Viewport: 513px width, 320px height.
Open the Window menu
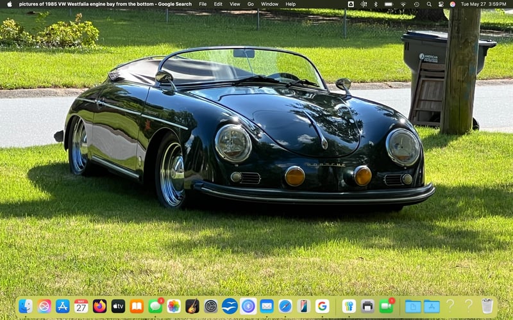(x=269, y=4)
